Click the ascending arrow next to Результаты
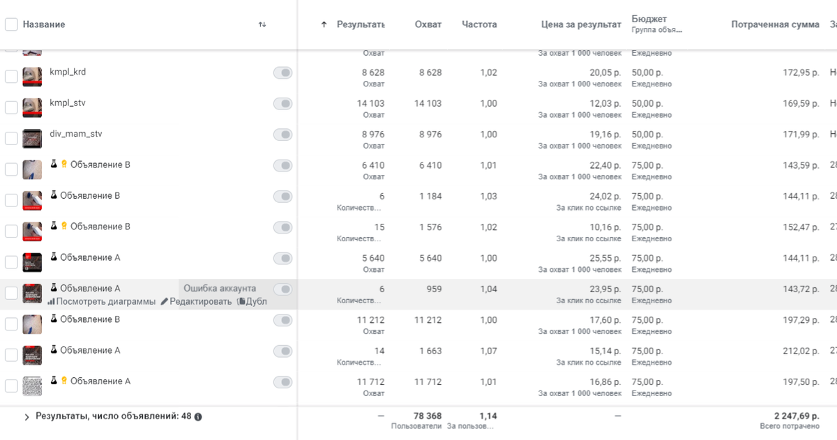Screen dimensions: 837x440 click(324, 24)
